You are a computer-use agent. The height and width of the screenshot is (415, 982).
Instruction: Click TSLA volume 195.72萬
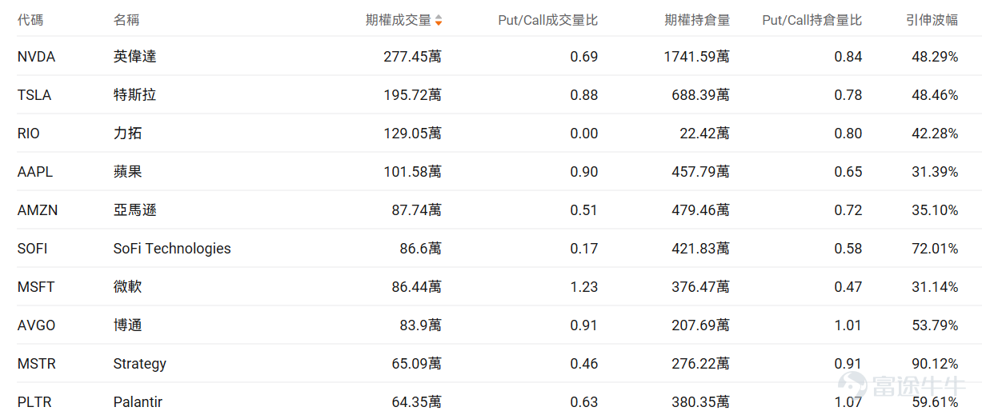(412, 95)
